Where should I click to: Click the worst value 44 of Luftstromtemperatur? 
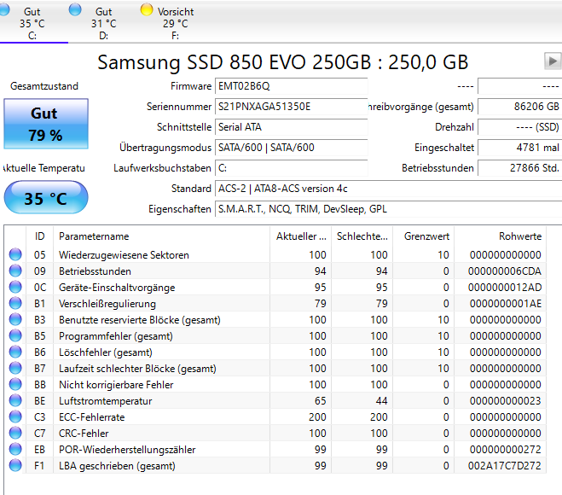point(382,401)
